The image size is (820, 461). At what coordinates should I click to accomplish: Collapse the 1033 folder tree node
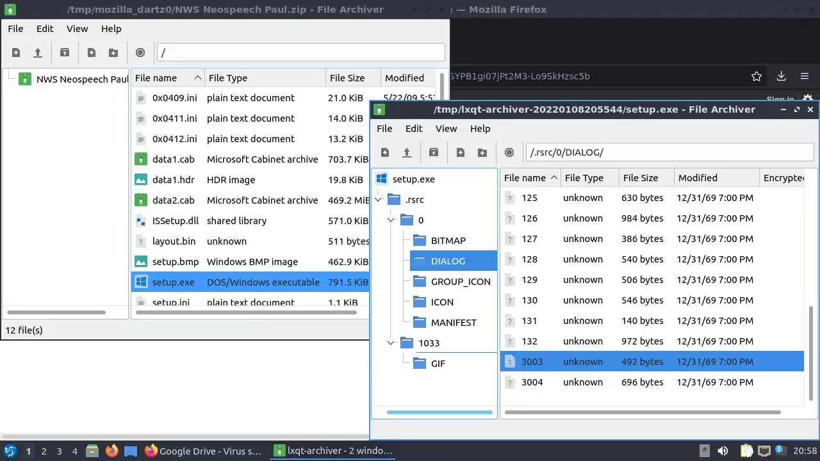point(391,343)
